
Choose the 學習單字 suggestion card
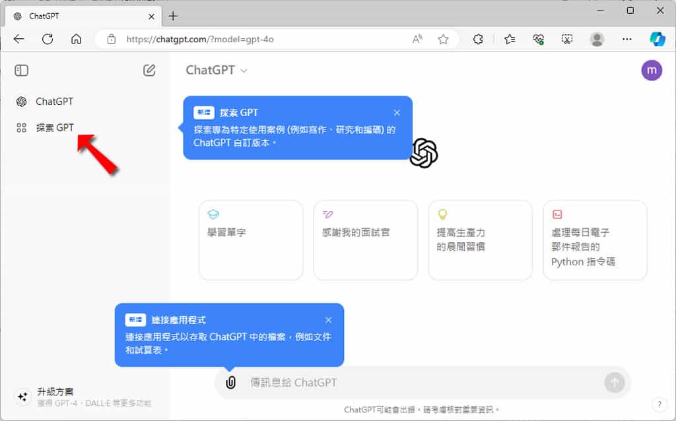[x=251, y=240]
